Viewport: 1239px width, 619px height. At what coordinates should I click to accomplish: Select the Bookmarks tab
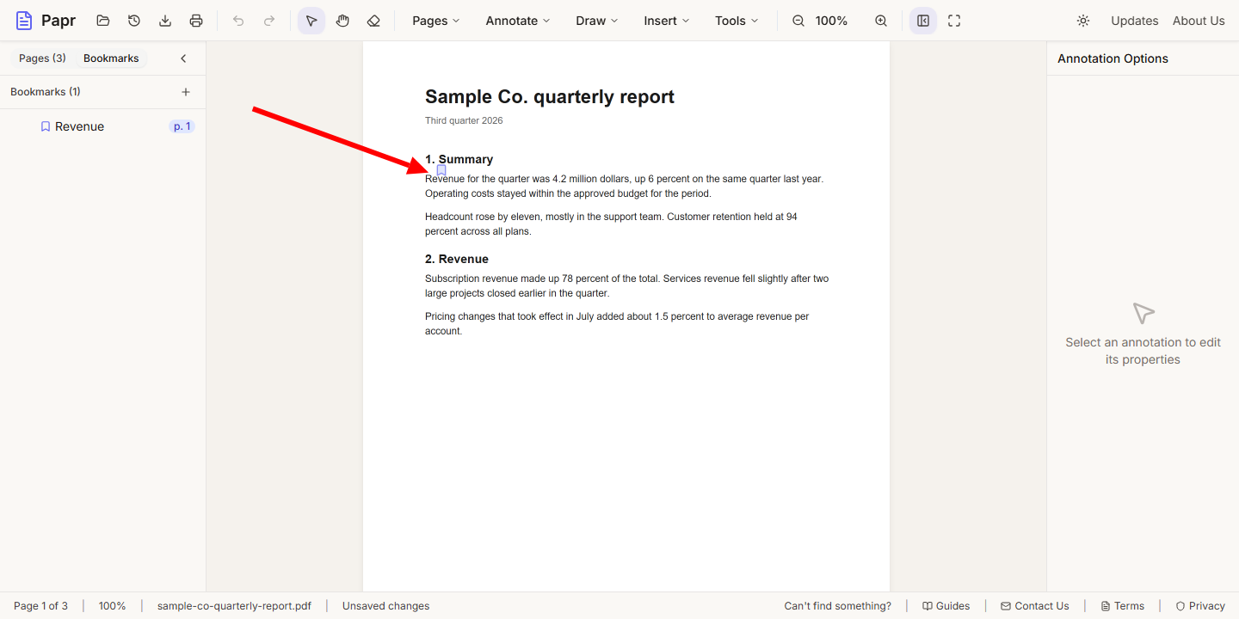(111, 58)
